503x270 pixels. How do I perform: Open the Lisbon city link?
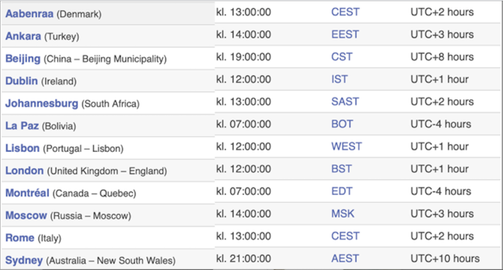pyautogui.click(x=22, y=148)
